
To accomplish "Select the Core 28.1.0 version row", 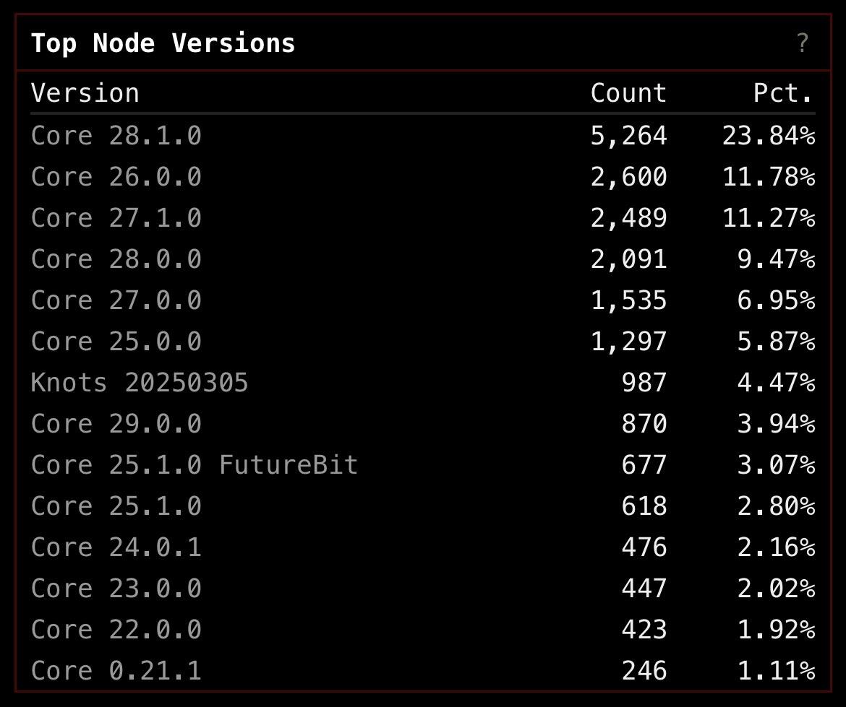I will 423,135.
